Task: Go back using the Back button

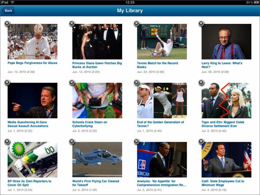Action: tap(8, 10)
